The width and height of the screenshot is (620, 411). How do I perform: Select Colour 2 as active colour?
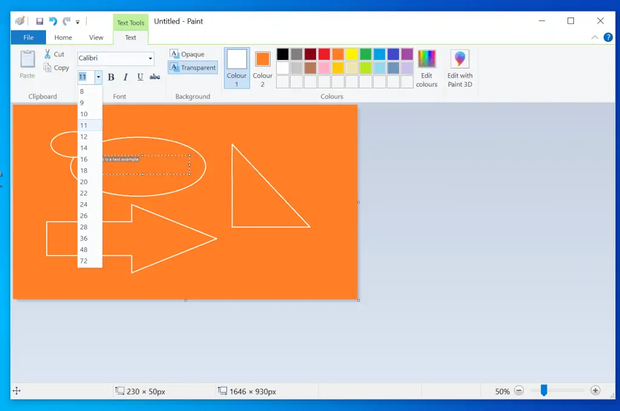tap(262, 68)
